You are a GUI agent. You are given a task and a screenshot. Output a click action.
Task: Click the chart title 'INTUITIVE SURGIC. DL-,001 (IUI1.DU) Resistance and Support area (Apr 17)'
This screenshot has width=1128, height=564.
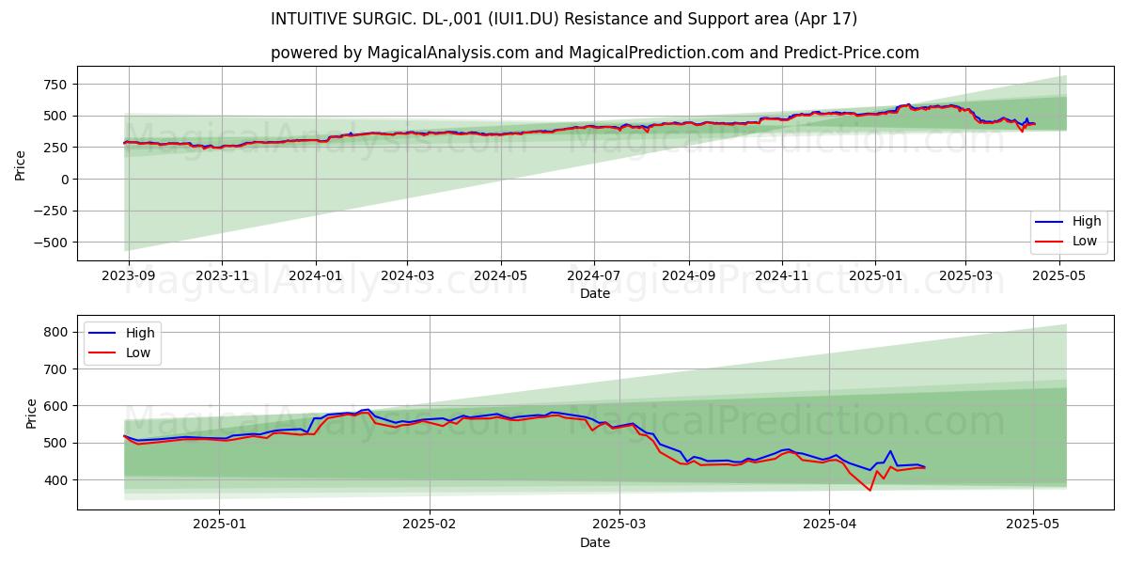click(564, 19)
